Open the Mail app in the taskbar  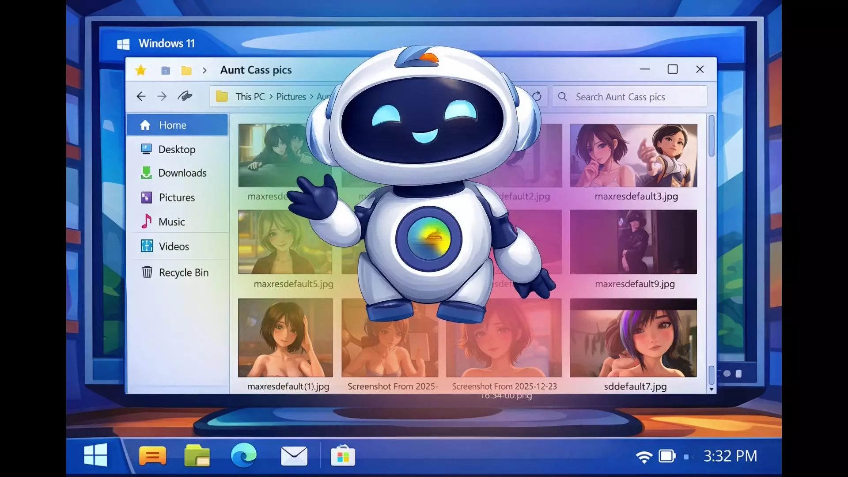point(294,456)
